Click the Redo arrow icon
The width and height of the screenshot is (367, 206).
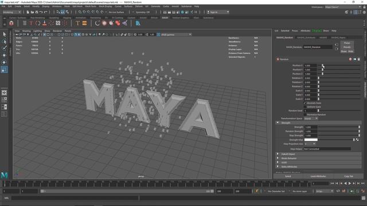click(46, 12)
